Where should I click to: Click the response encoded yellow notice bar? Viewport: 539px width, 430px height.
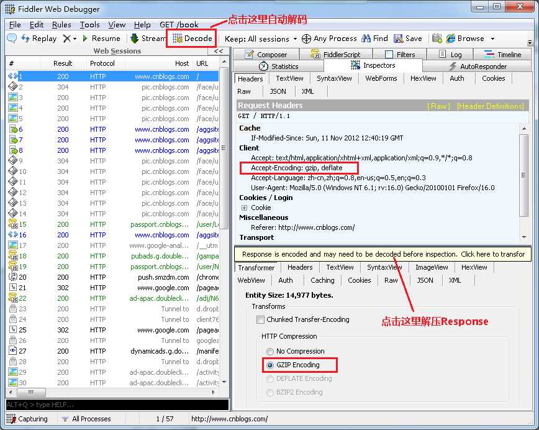(x=383, y=254)
